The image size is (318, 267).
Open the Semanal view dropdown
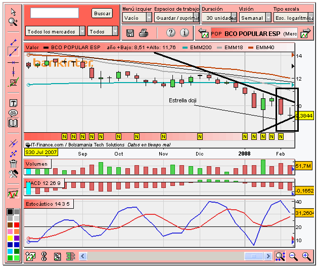(x=255, y=18)
